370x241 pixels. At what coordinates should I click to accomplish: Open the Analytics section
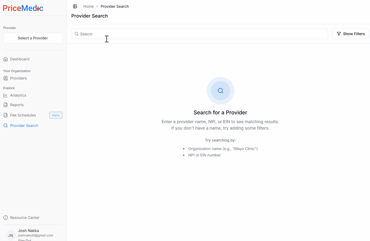[18, 95]
